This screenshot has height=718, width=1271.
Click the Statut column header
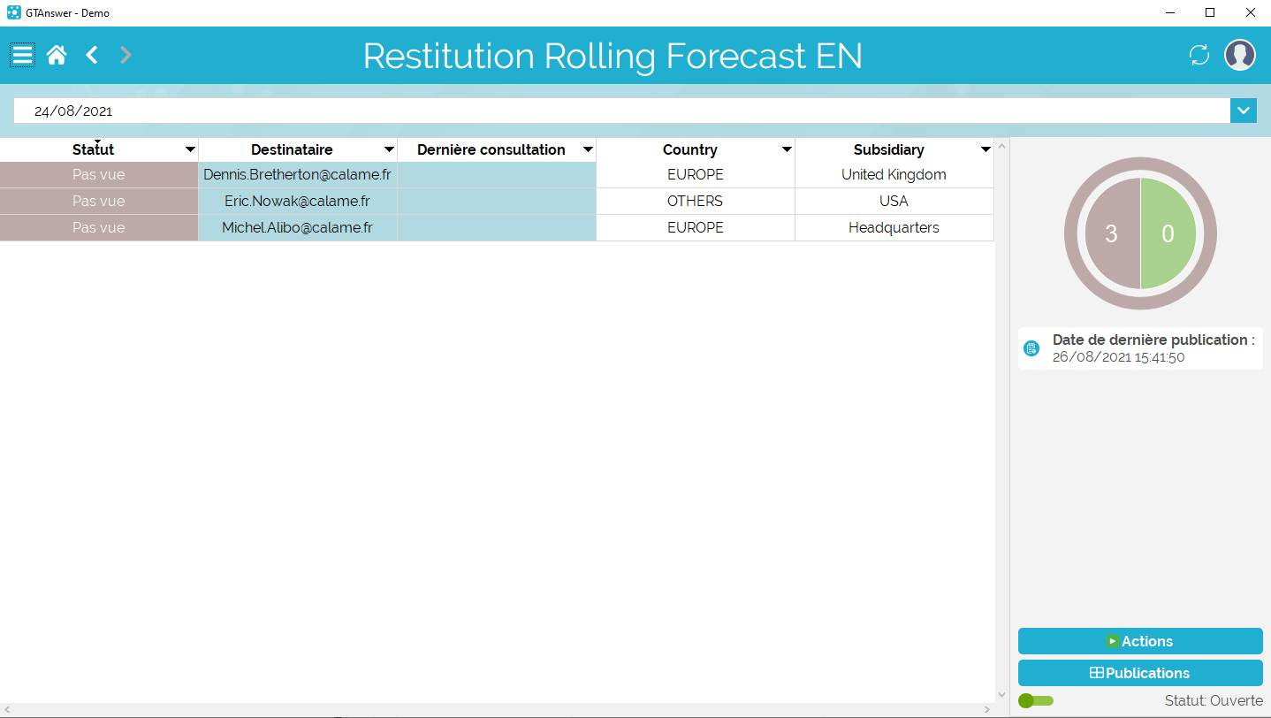tap(93, 150)
